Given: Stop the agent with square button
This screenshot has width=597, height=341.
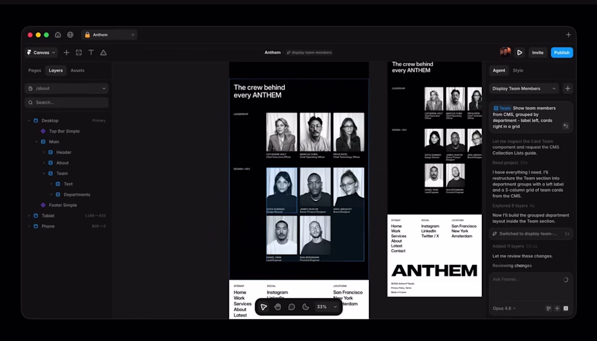Looking at the screenshot, I should tap(566, 308).
